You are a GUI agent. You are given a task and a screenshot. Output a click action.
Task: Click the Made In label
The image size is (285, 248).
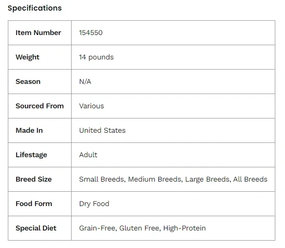click(29, 130)
